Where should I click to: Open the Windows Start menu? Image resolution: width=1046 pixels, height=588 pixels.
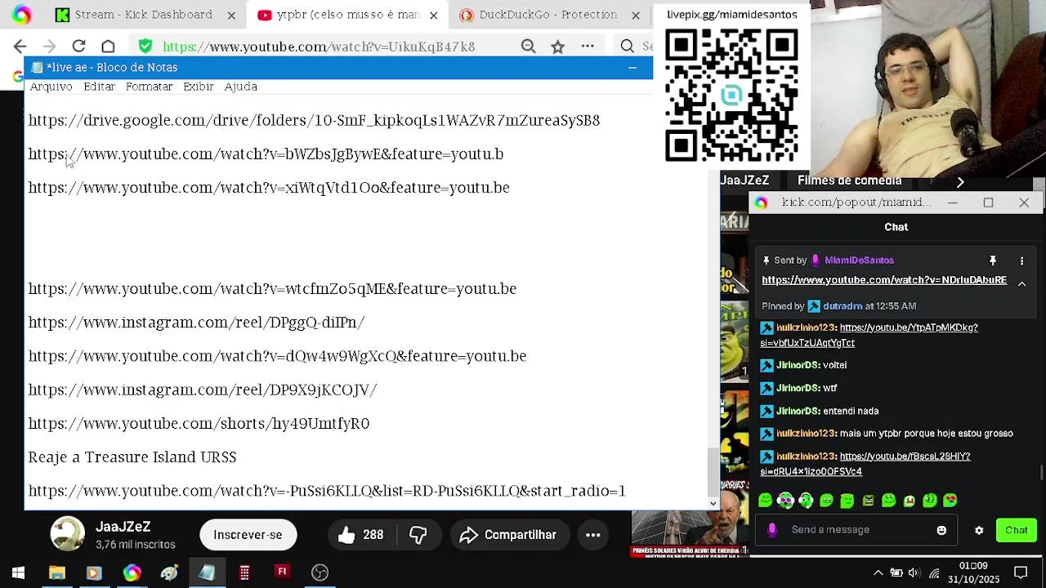click(x=18, y=572)
